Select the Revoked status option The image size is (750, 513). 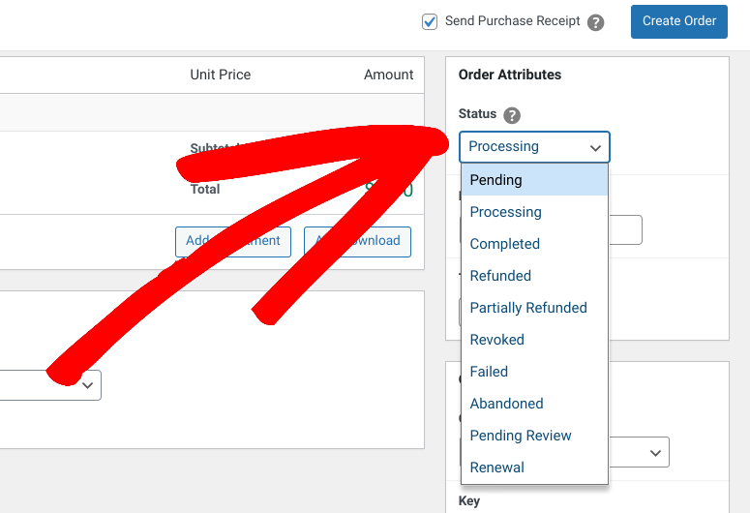coord(534,340)
